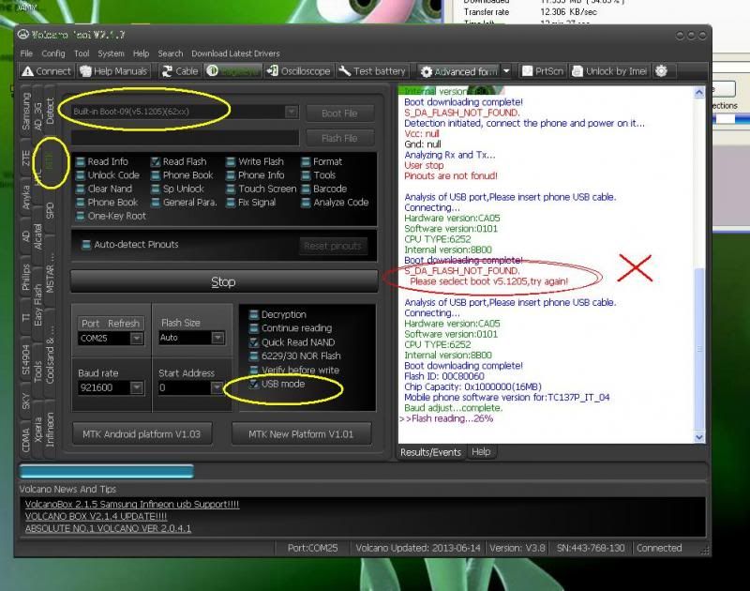Select the Write Flash option
Screen dimensions: 750x591
pyautogui.click(x=255, y=161)
